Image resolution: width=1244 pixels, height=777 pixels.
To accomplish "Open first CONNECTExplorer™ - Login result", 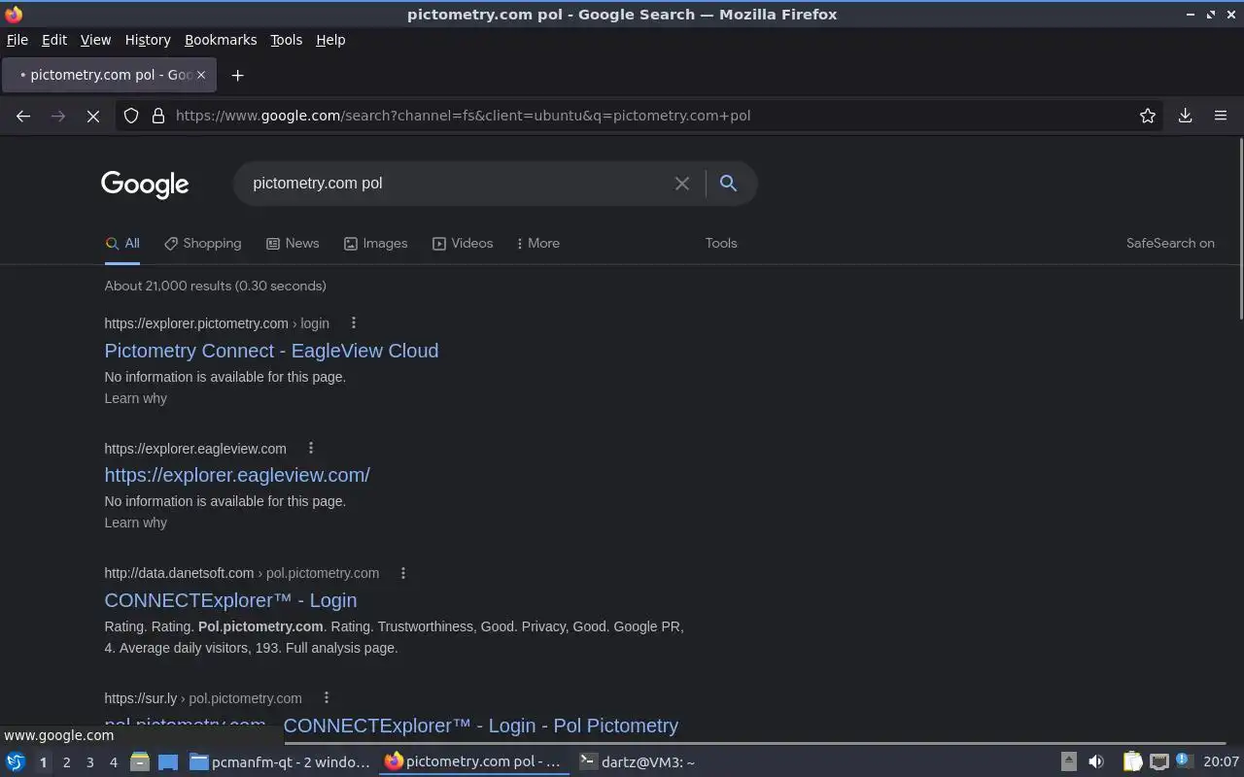I will coord(230,600).
